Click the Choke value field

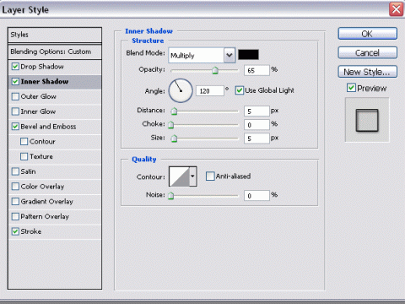[x=256, y=125]
